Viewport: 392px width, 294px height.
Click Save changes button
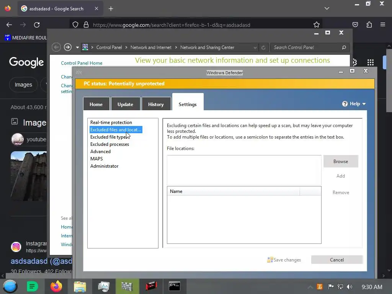click(x=284, y=260)
